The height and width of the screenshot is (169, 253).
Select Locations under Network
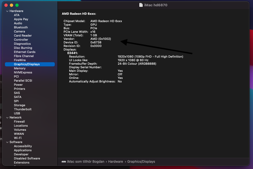pyautogui.click(x=21, y=126)
